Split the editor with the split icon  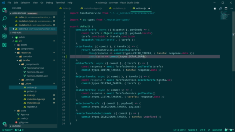coord(226,8)
